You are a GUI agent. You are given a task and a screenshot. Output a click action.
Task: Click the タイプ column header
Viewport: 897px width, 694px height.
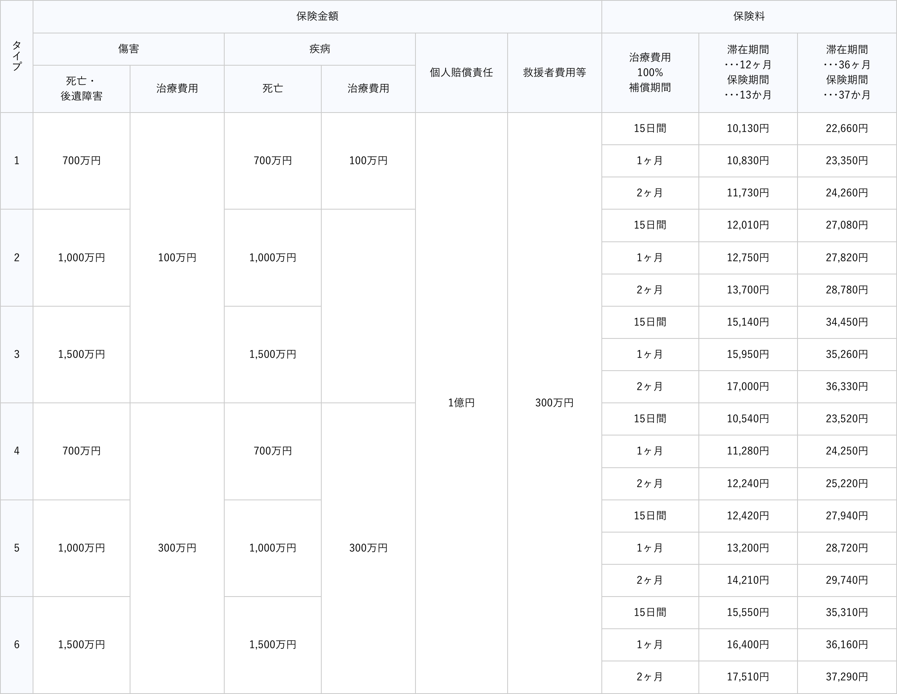pos(16,56)
